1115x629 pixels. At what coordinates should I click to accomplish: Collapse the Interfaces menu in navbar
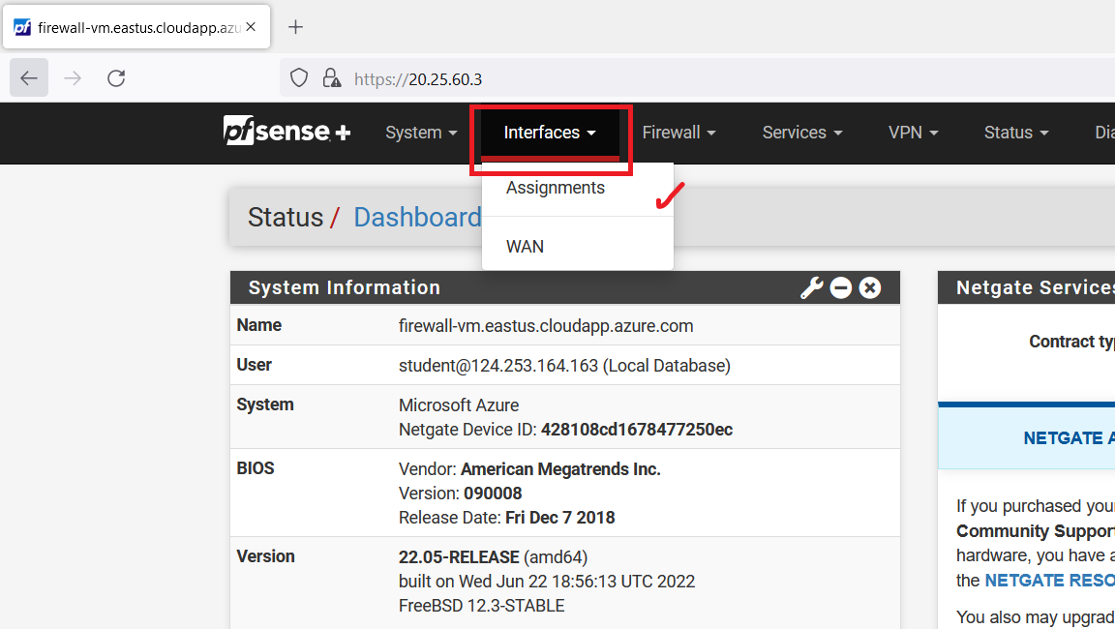click(550, 133)
